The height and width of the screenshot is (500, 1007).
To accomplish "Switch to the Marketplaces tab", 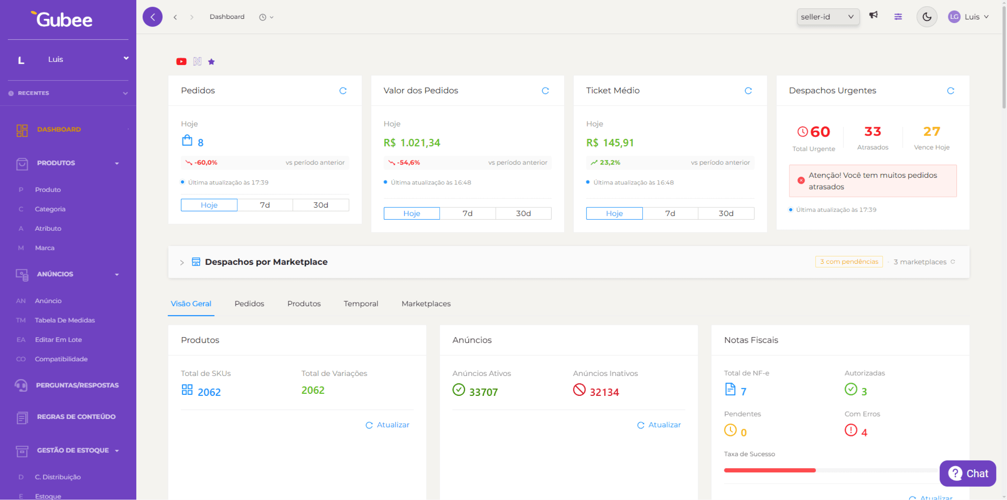I will point(426,303).
